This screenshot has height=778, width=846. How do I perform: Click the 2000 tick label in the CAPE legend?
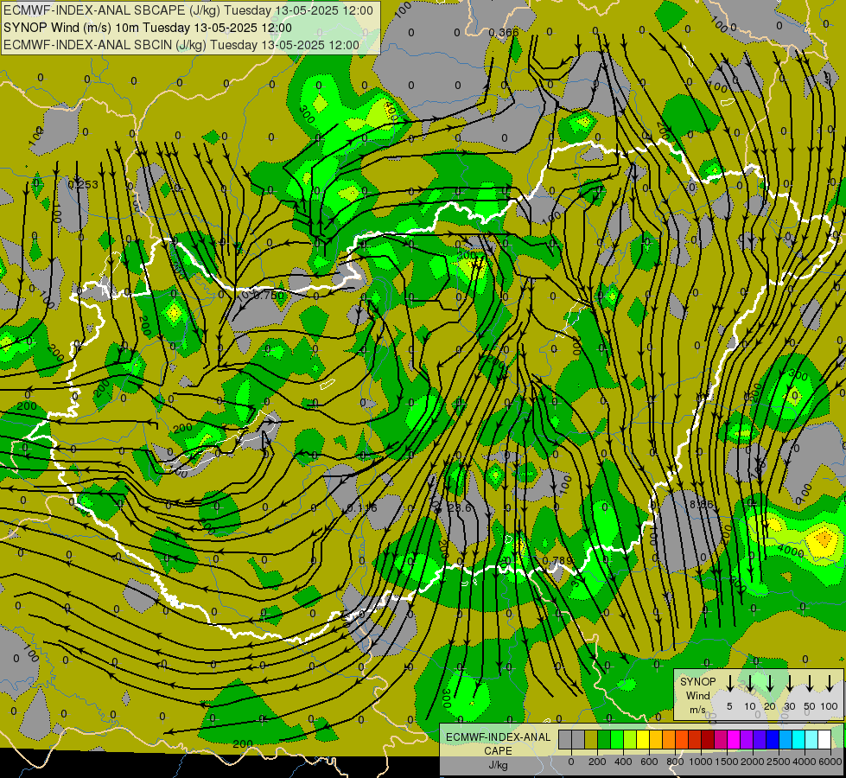tap(753, 762)
